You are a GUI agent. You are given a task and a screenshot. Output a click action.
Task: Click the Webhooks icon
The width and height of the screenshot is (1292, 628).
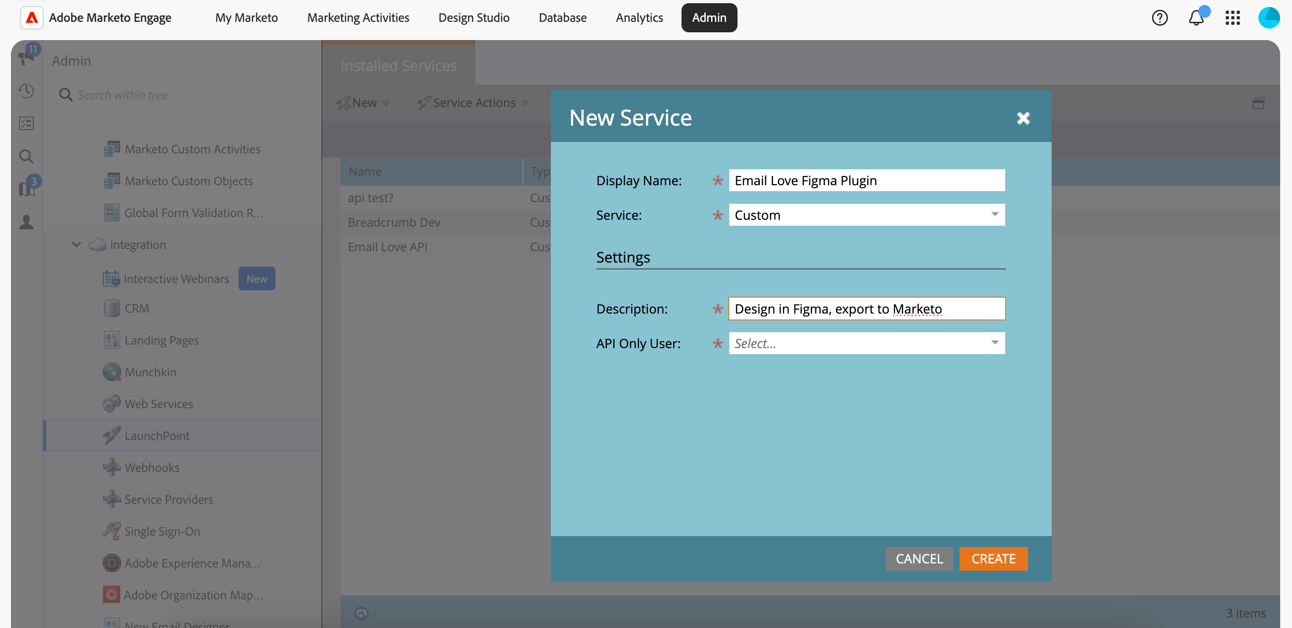tap(112, 467)
